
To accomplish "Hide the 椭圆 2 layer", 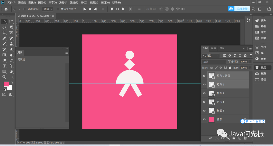I will point(204,93).
